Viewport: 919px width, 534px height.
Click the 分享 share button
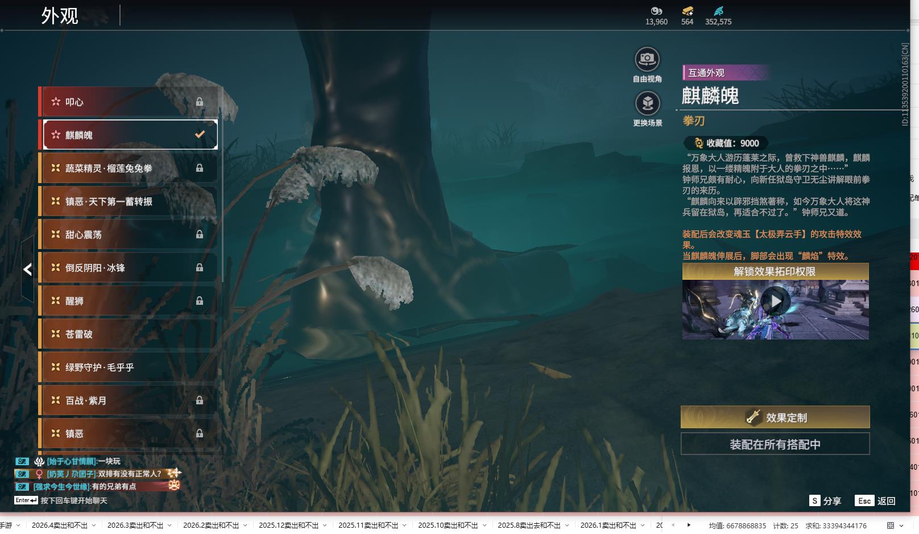click(825, 501)
